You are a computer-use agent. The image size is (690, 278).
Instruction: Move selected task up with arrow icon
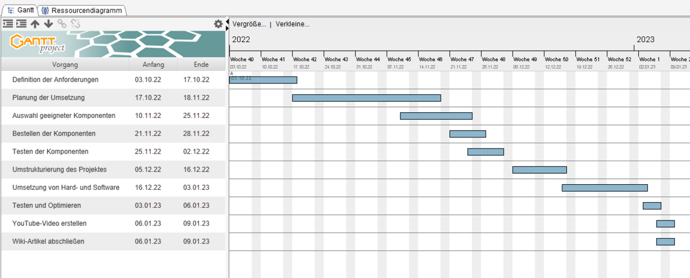click(x=35, y=24)
